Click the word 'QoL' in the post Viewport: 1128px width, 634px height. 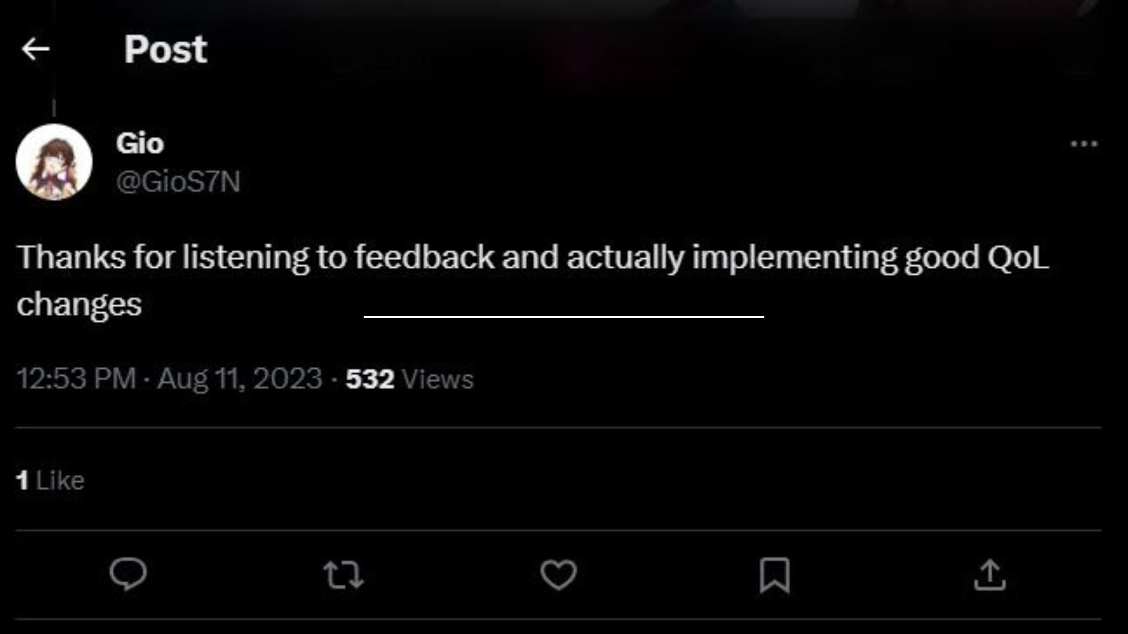point(1018,257)
